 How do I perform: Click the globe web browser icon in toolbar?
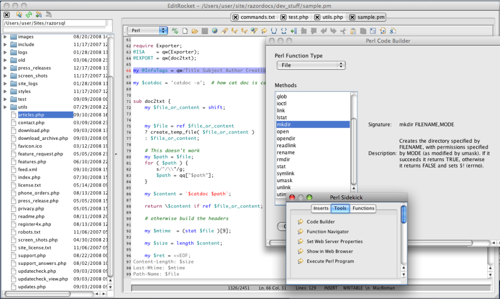tap(215, 31)
